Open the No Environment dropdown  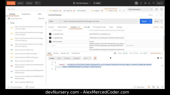point(140,9)
